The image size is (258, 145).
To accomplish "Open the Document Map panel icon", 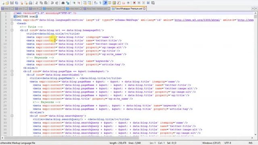I will pyautogui.click(x=114, y=3).
